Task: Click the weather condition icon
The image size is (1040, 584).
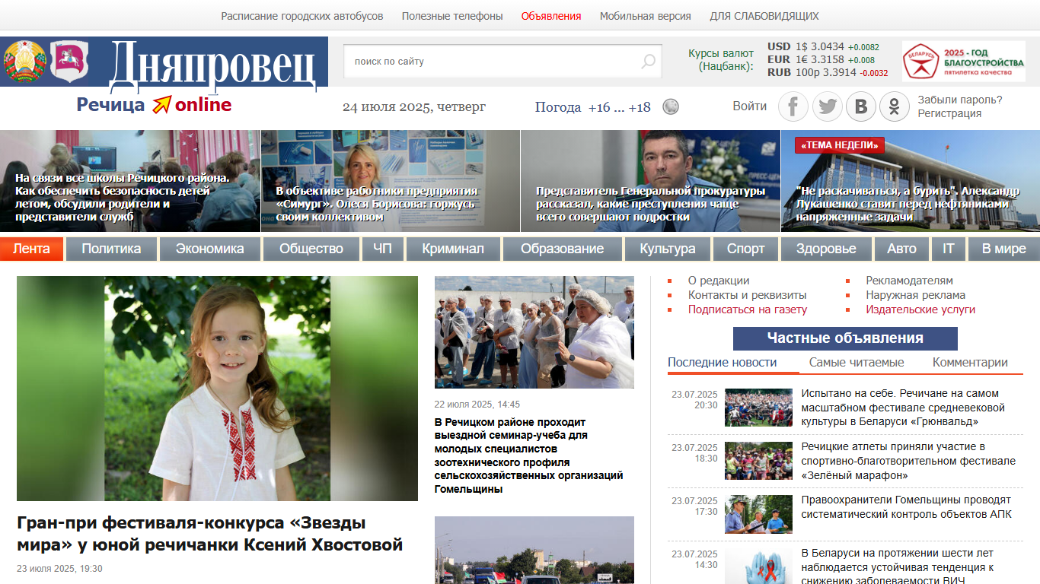Action: point(671,106)
